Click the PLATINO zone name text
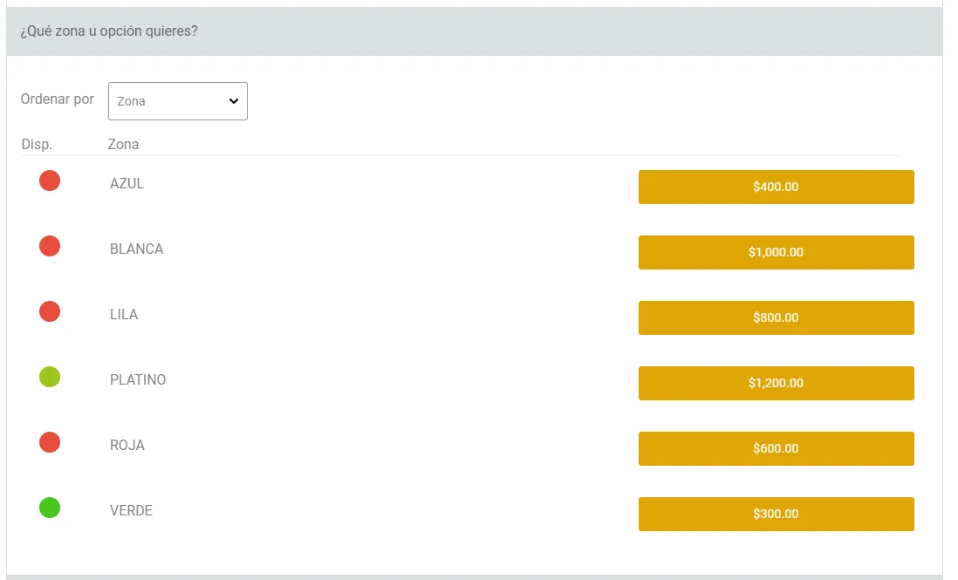The width and height of the screenshot is (958, 580). (138, 380)
